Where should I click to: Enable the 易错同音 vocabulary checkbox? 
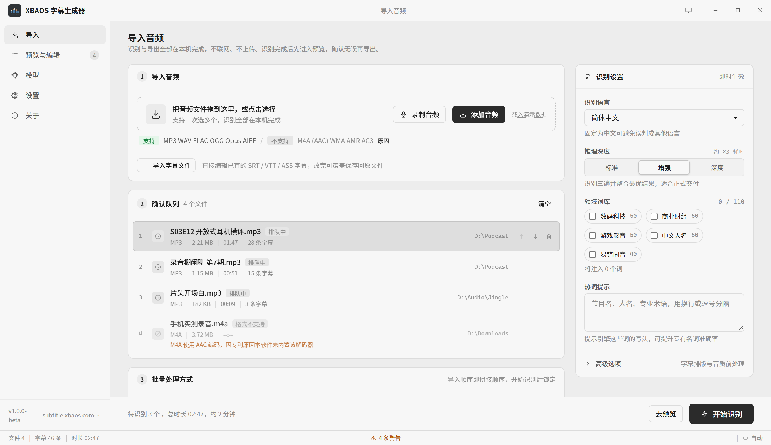pyautogui.click(x=593, y=255)
